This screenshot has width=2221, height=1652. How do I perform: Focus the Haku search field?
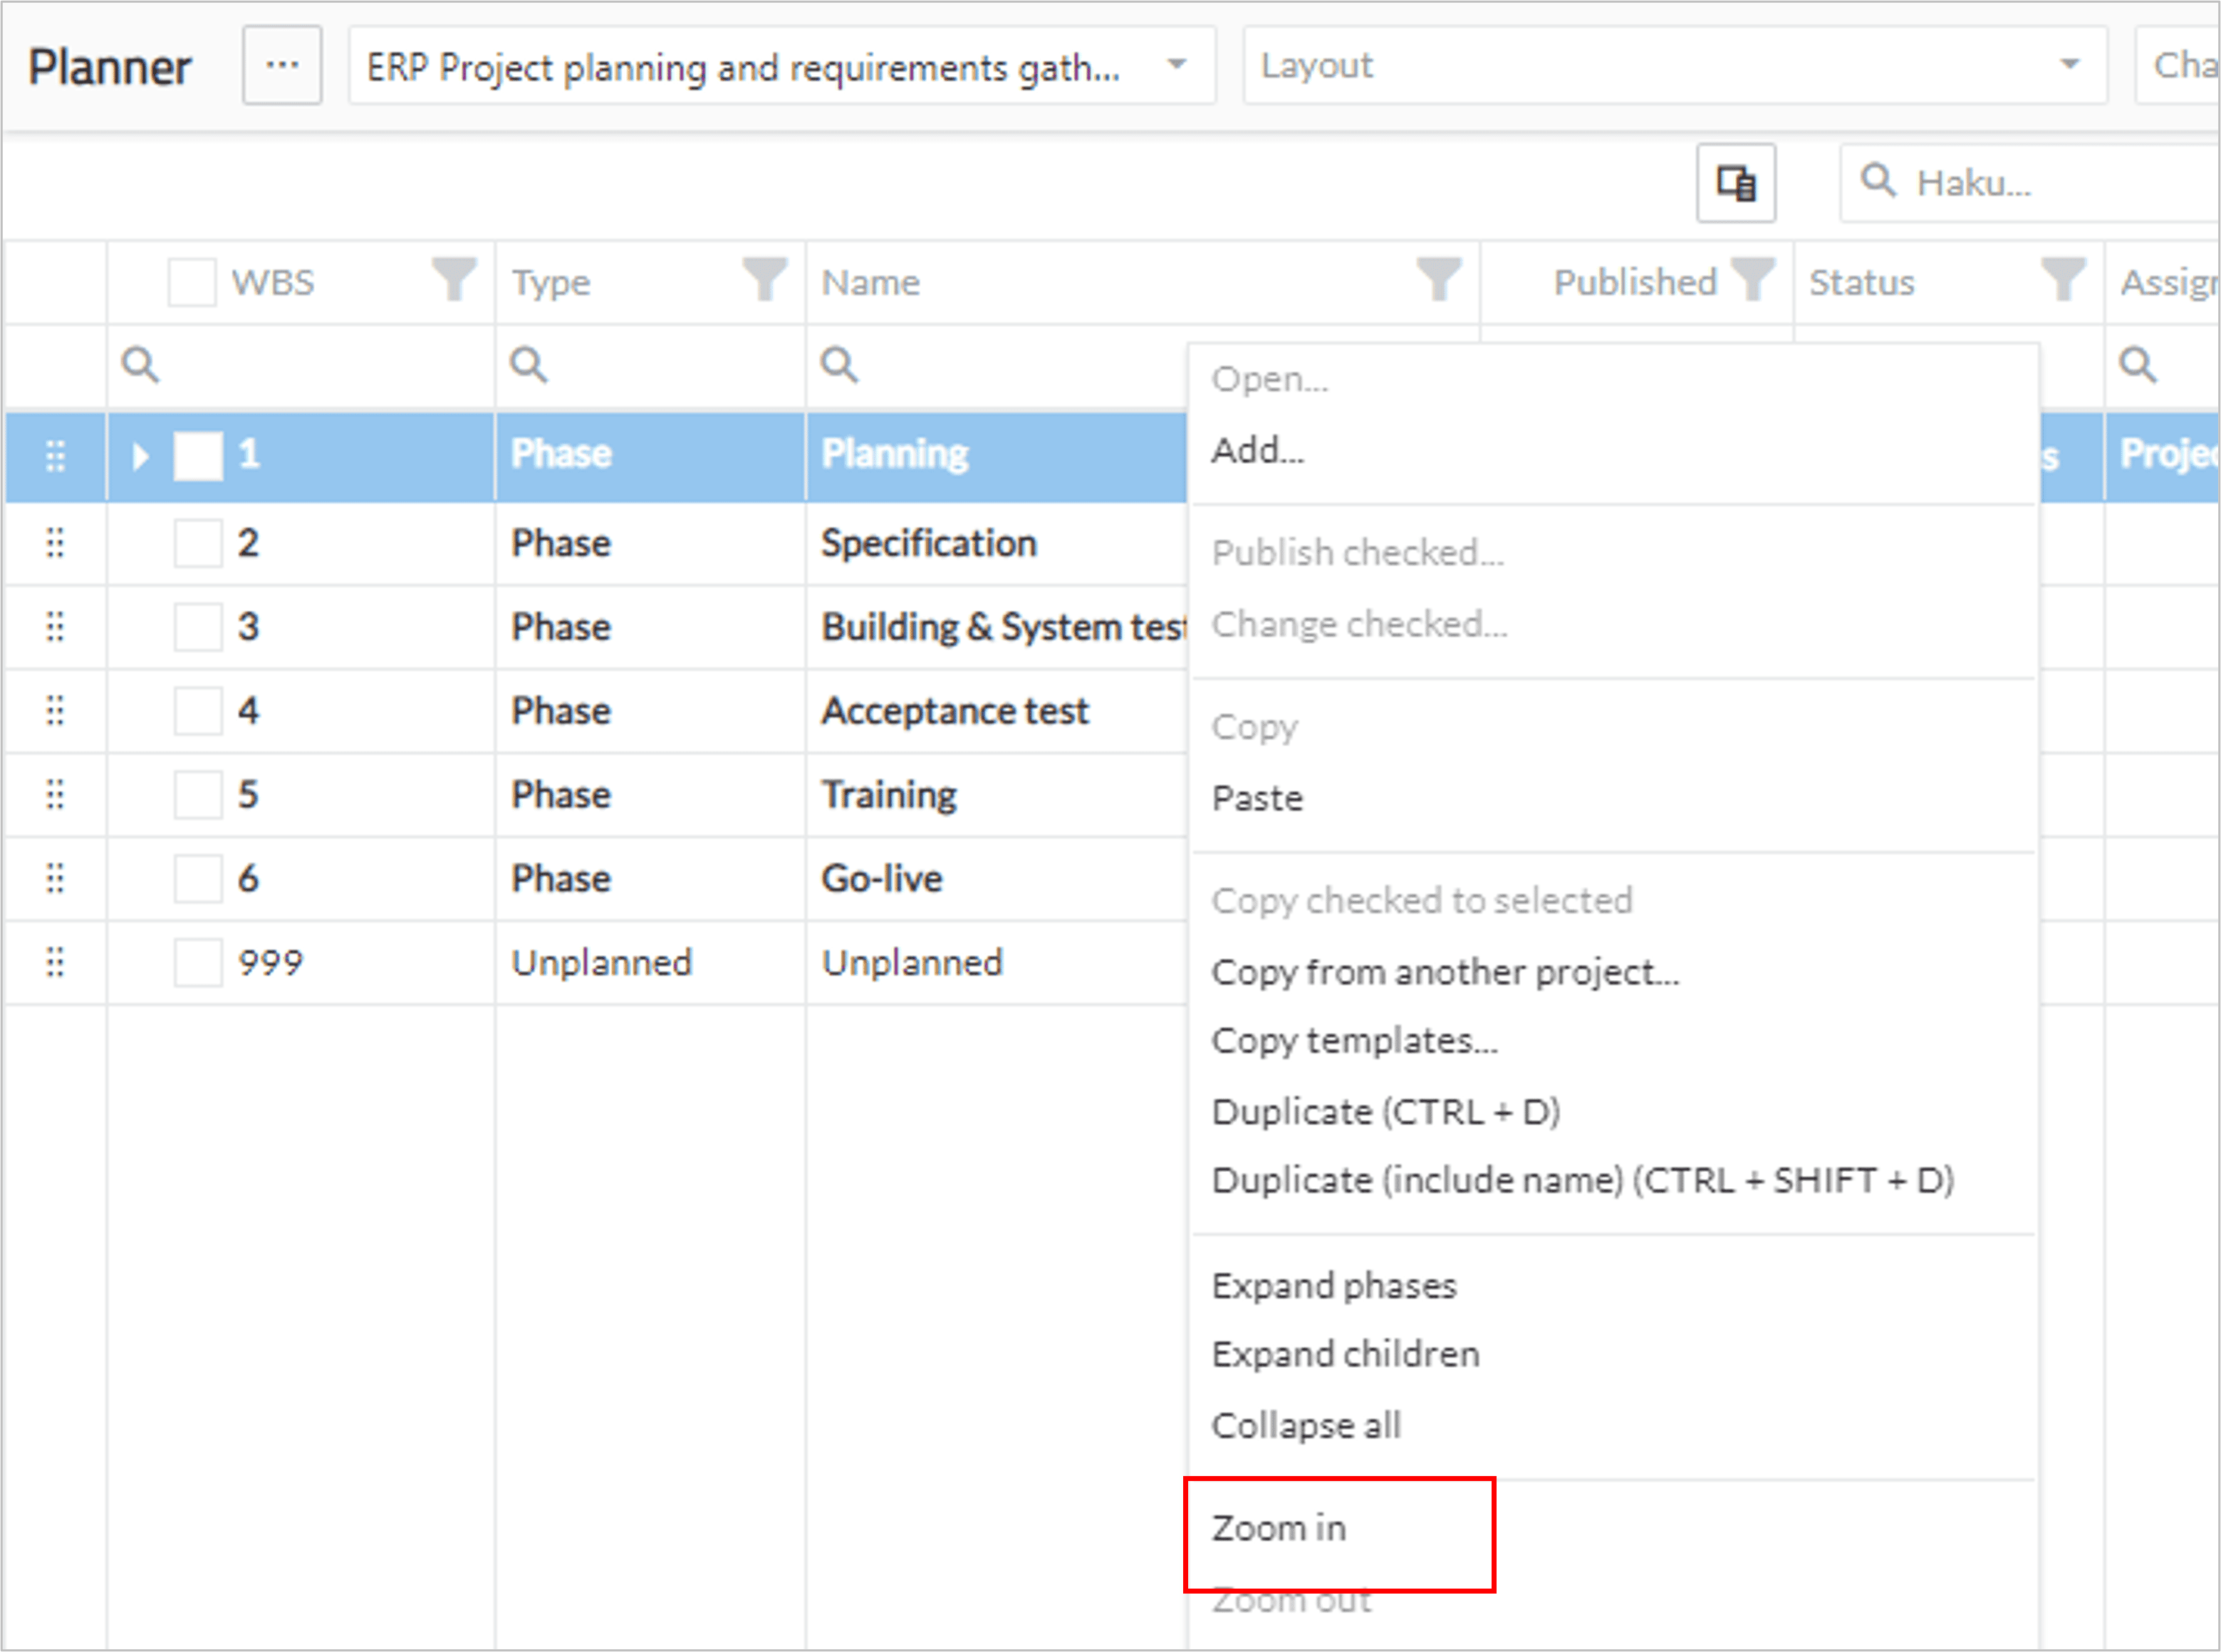pyautogui.click(x=2030, y=183)
